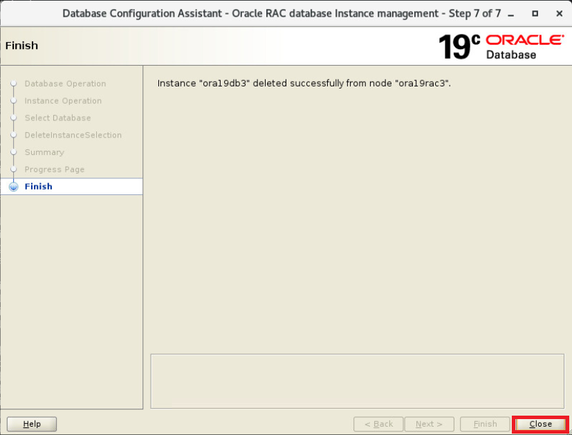The image size is (572, 435).
Task: Maximize the Database Configuration Assistant window
Action: (x=535, y=14)
